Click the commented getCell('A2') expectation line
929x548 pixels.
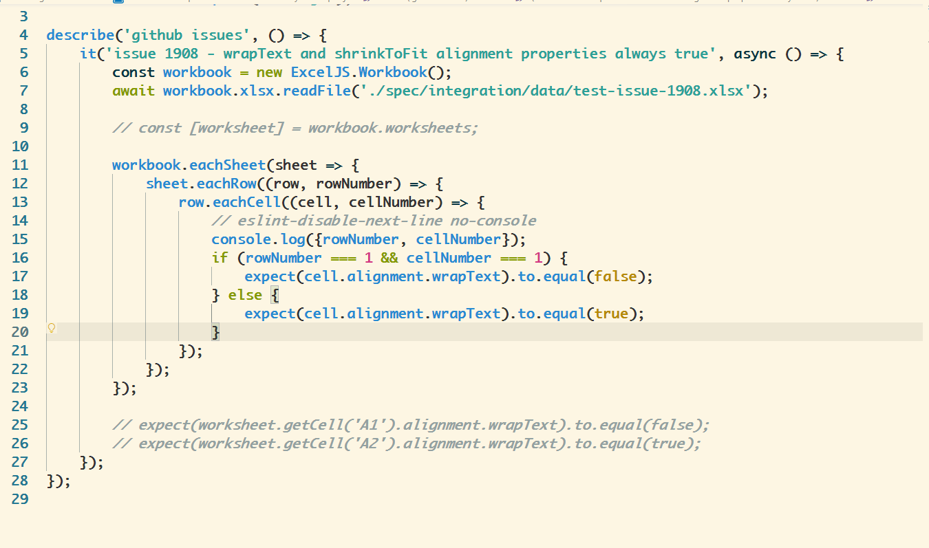coord(407,443)
